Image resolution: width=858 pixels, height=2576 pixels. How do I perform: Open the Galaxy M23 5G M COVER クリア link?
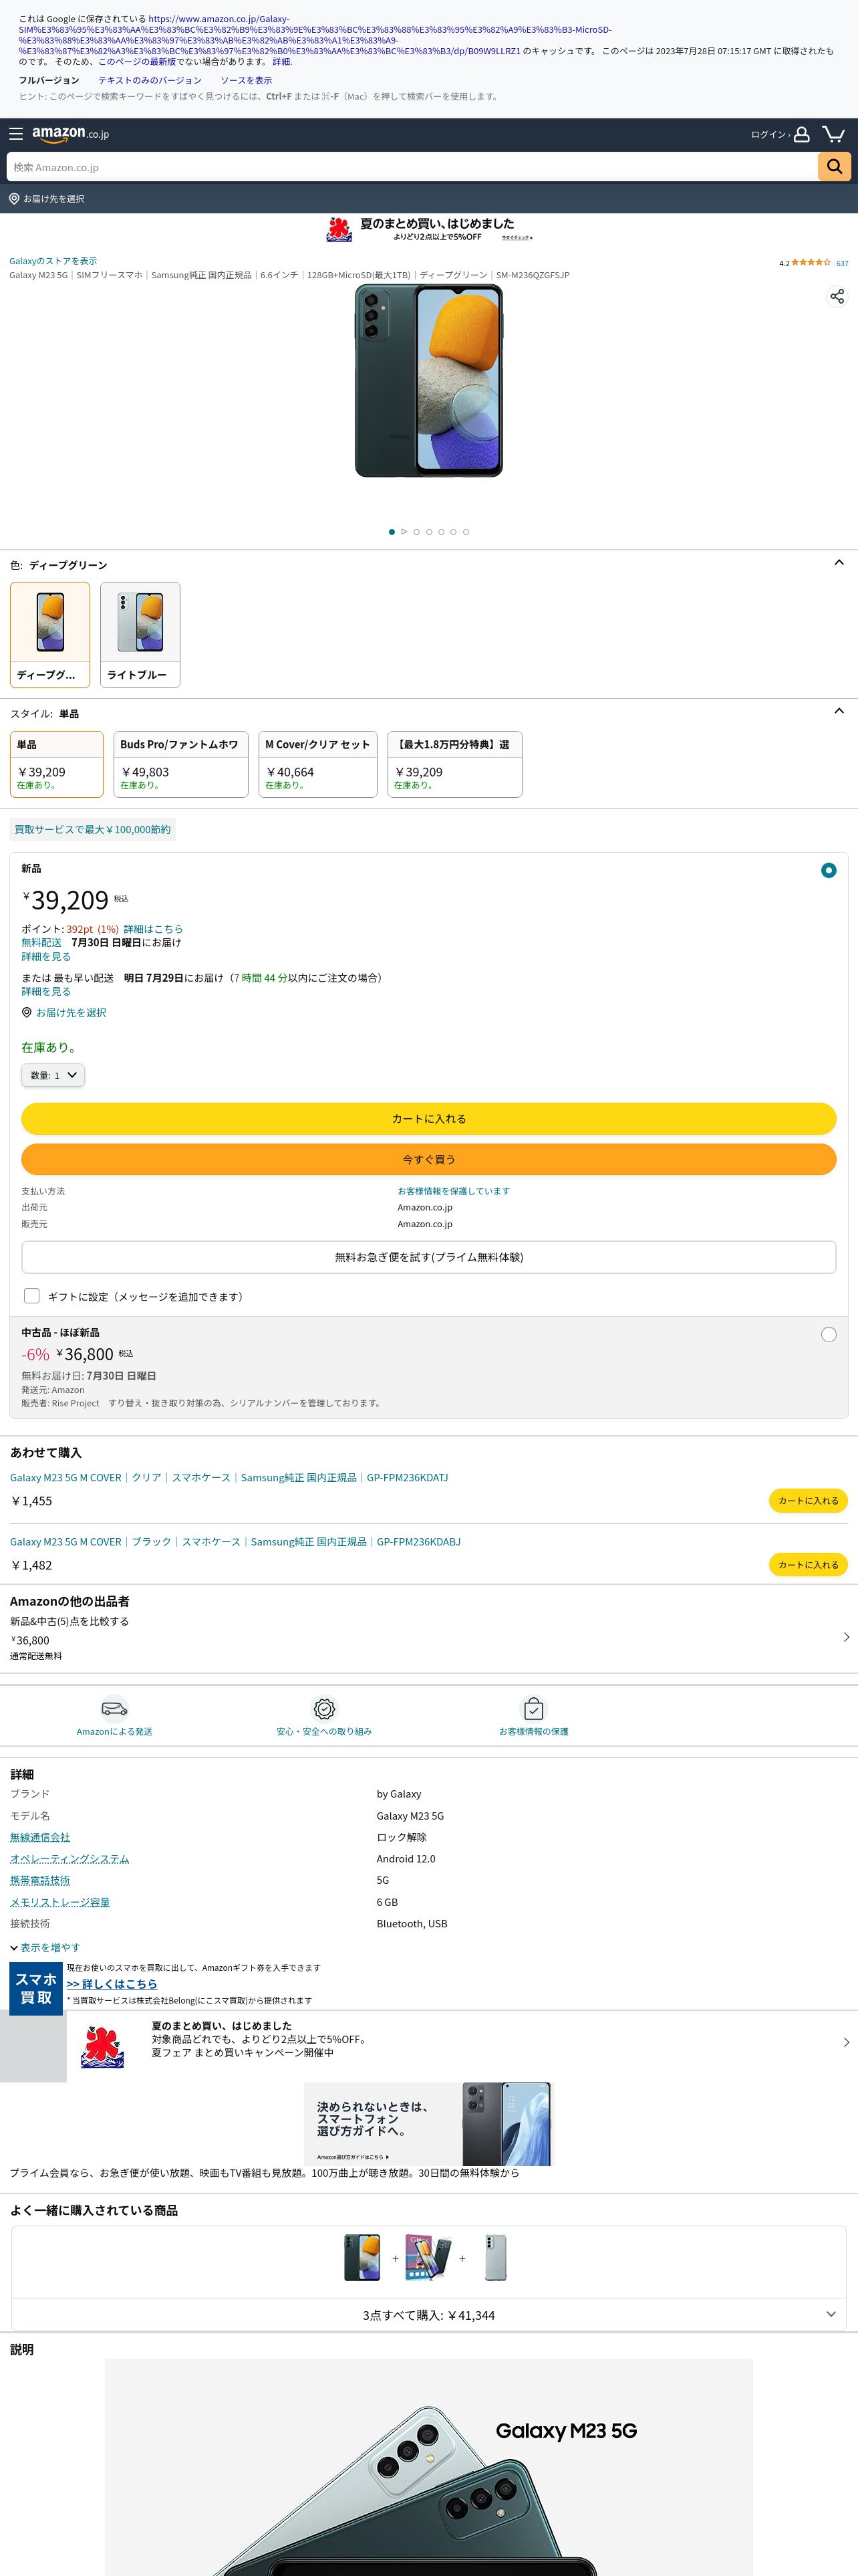(x=229, y=1477)
